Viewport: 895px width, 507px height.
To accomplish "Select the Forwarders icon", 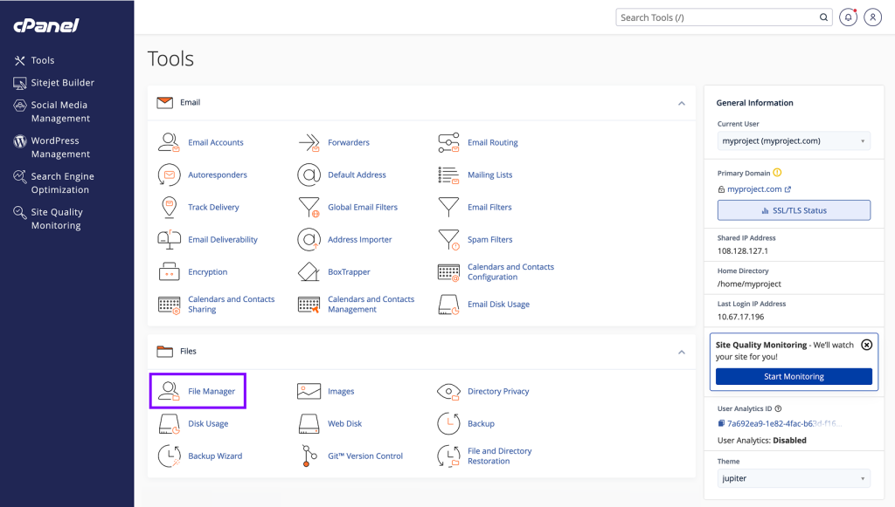I will pyautogui.click(x=309, y=142).
